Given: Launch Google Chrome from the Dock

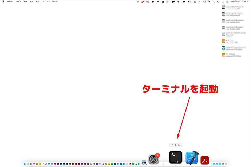Looking at the screenshot, I should 31,164.
